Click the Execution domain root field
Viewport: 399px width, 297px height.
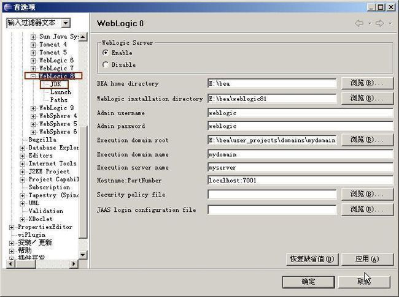point(272,140)
